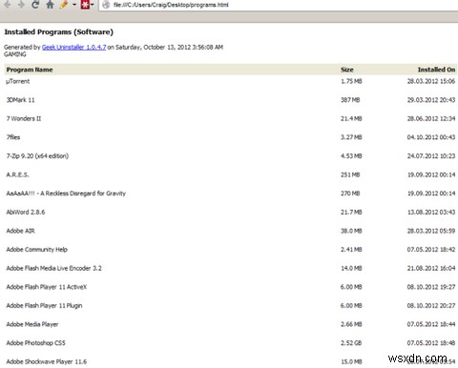Select the Adobe Flash Player 11 Plugin entry

click(44, 306)
